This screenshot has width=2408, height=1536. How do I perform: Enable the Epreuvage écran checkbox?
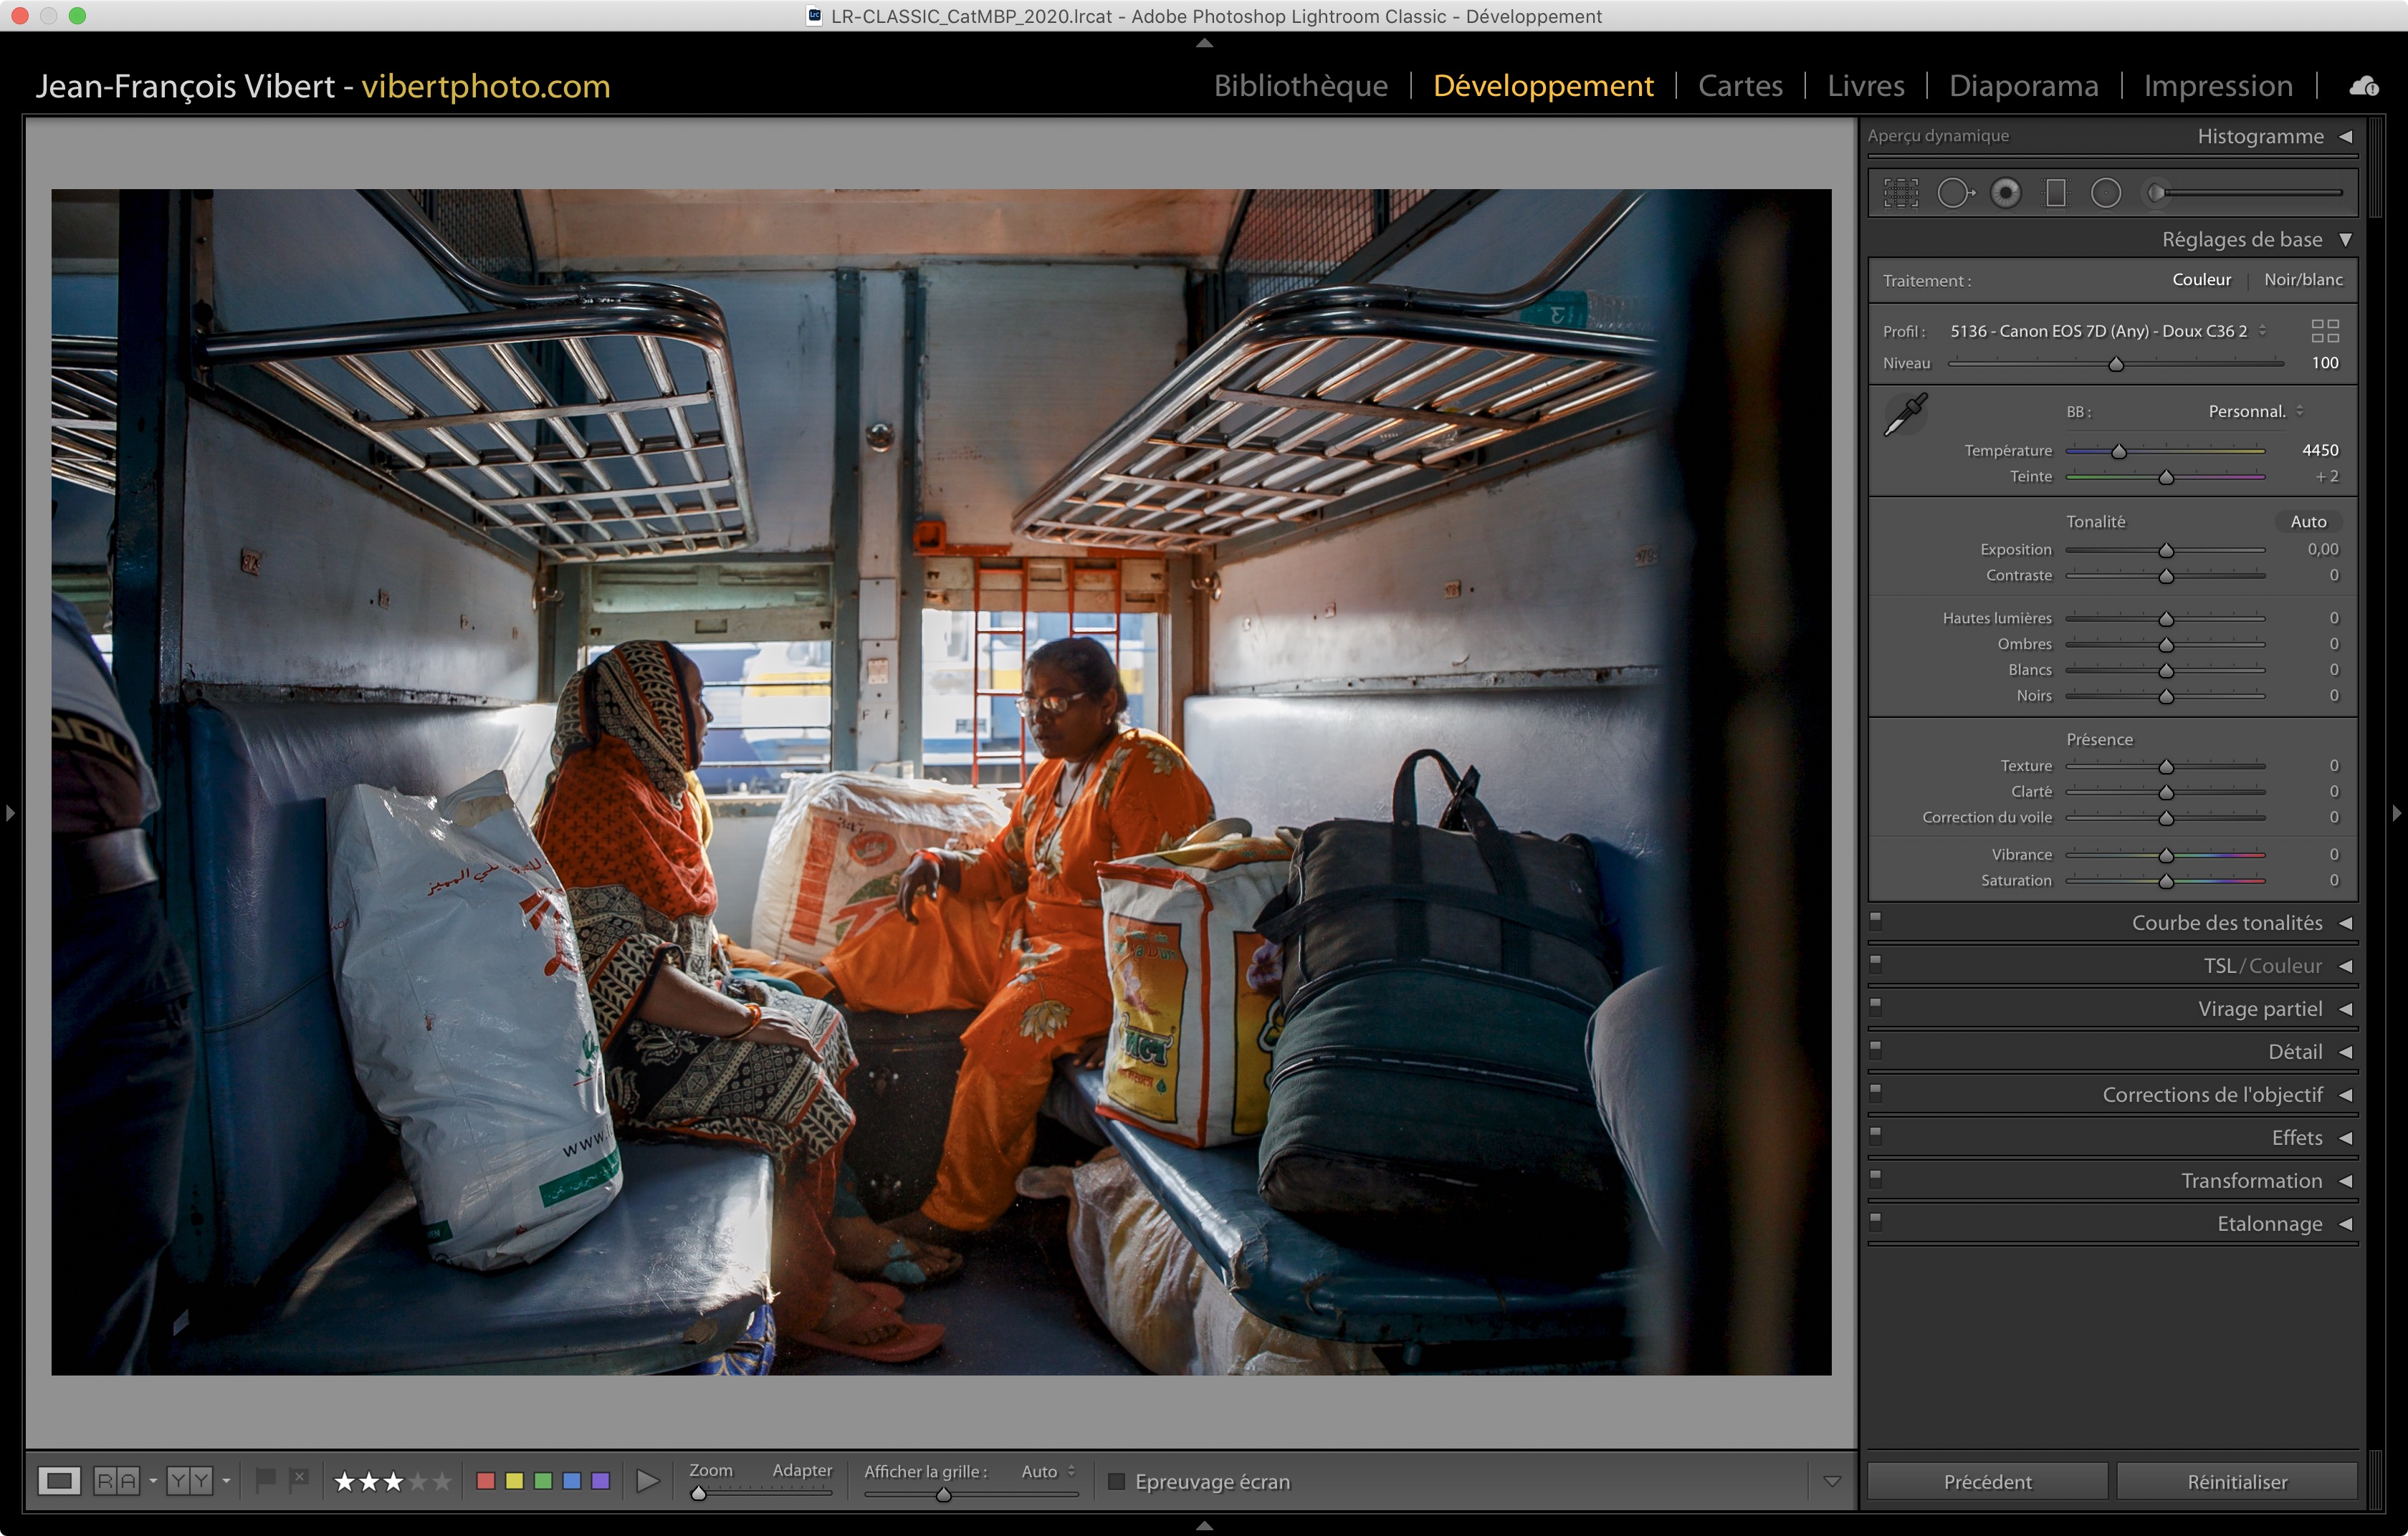click(x=1117, y=1481)
